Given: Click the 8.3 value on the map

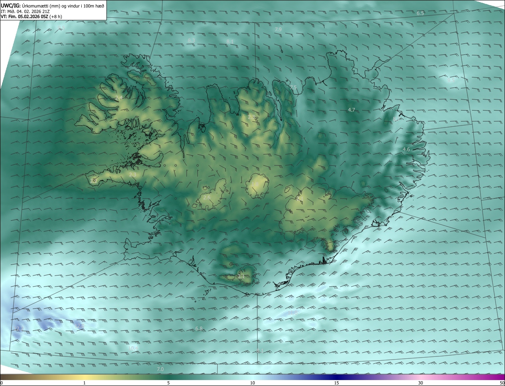Looking at the screenshot, I should [x=191, y=40].
